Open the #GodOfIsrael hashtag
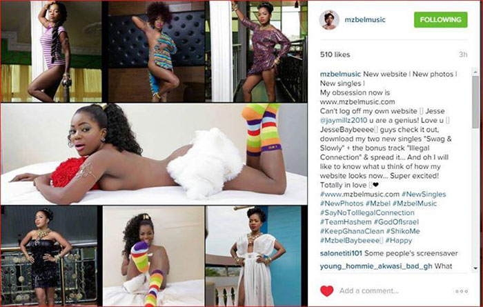 coord(396,222)
